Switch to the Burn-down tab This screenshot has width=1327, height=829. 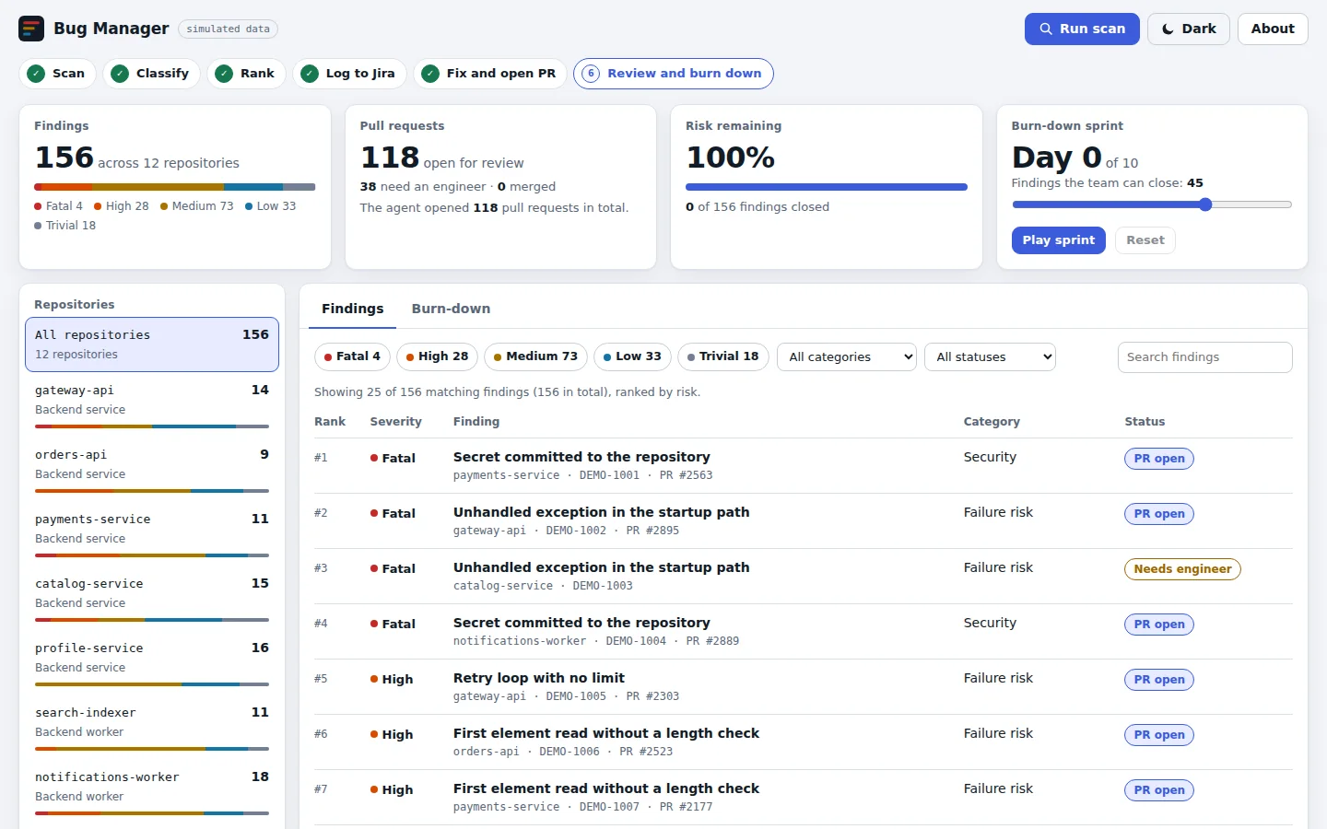point(451,309)
